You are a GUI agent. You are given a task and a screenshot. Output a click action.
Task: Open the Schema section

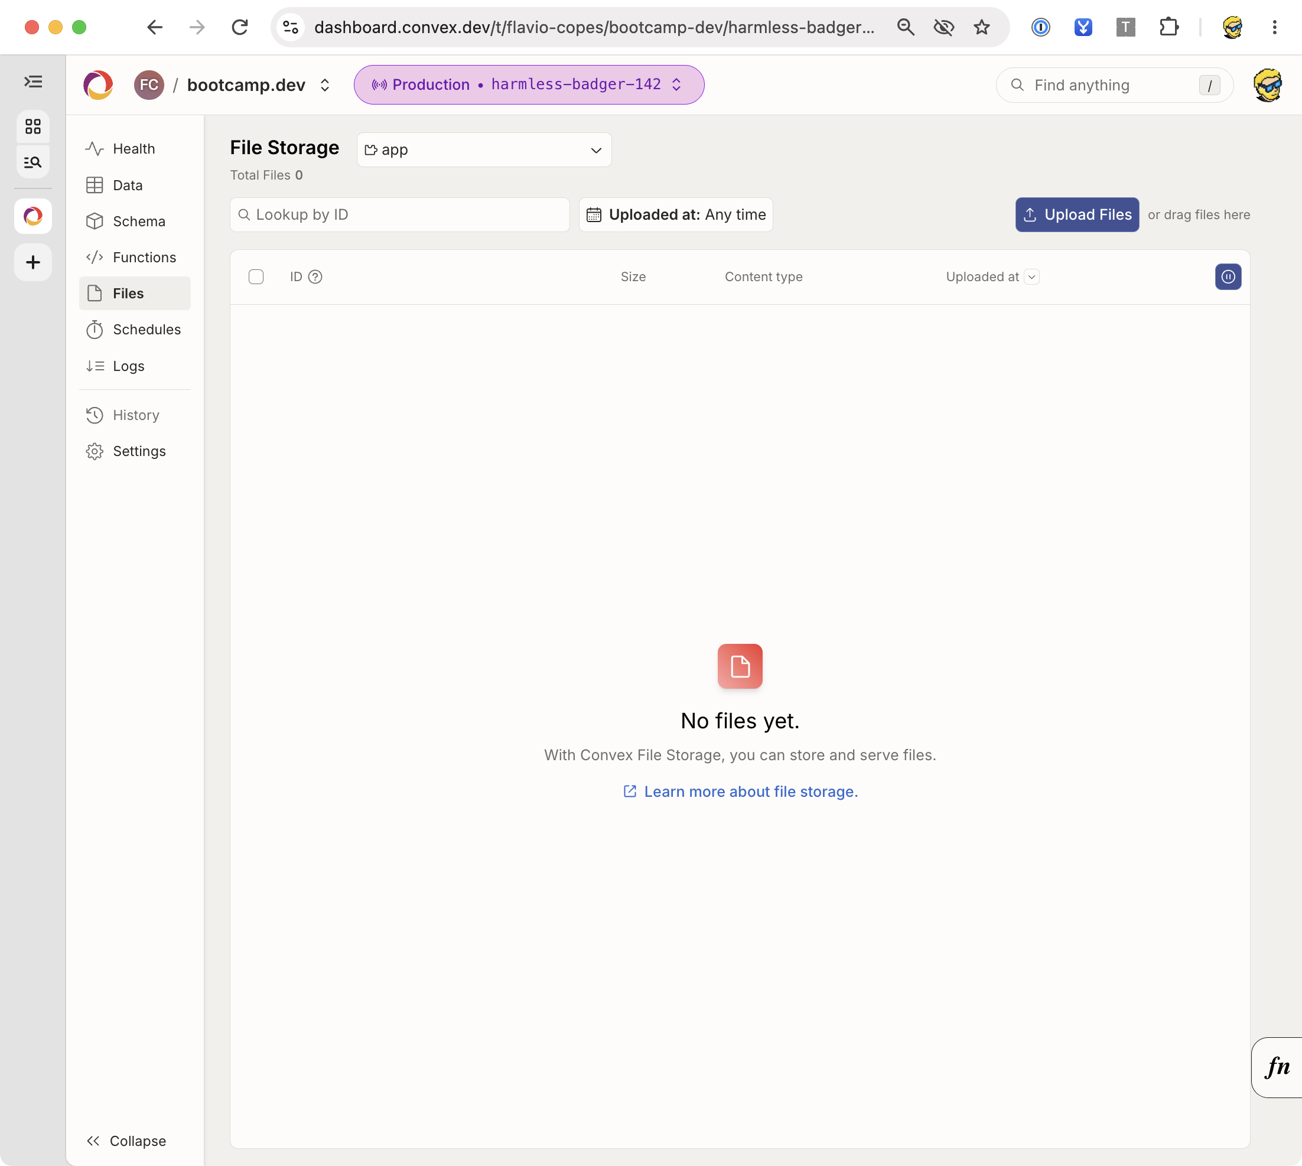pyautogui.click(x=135, y=221)
